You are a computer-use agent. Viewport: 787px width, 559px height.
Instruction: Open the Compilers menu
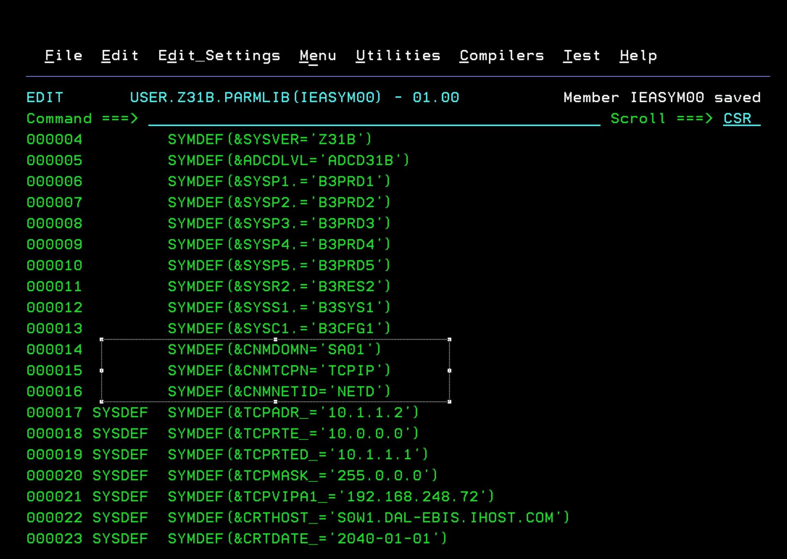coord(501,55)
